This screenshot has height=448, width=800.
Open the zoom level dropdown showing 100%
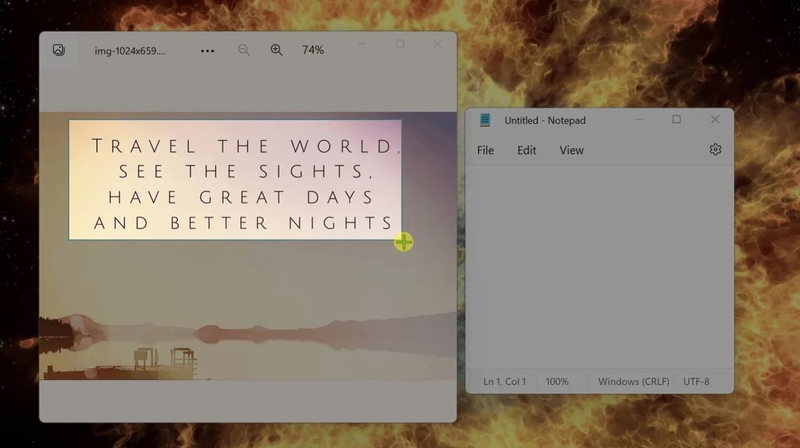click(x=556, y=381)
